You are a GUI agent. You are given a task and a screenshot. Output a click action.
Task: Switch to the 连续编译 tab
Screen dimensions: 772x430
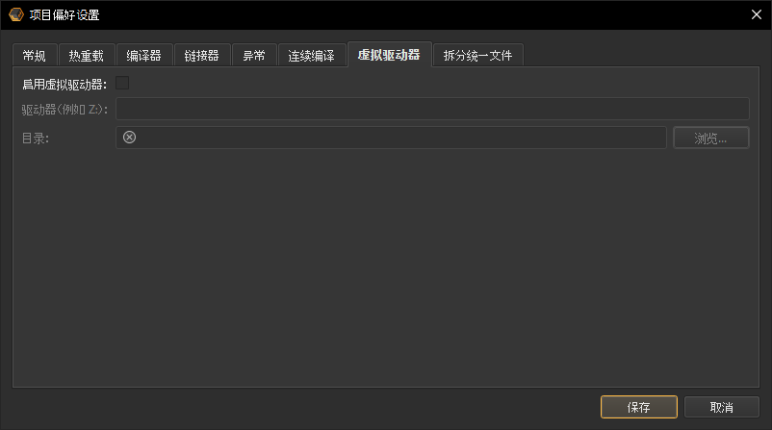[x=312, y=56]
